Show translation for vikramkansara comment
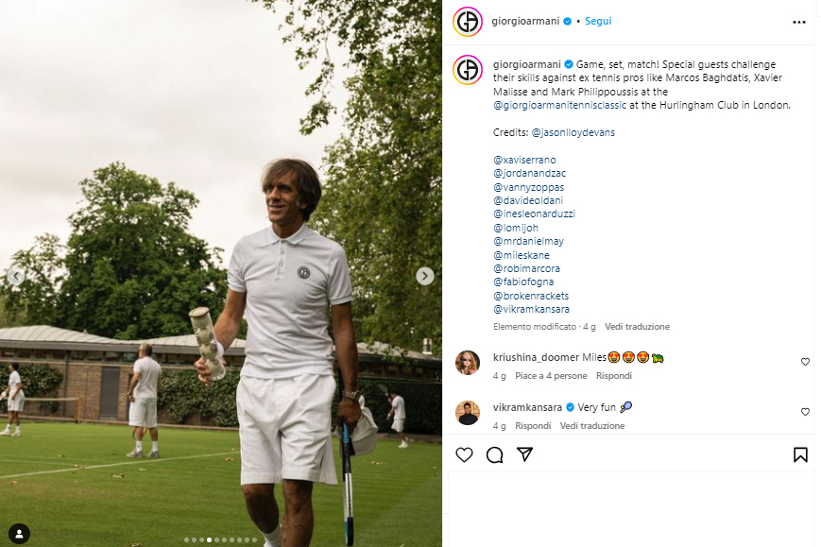Screen dimensions: 821x547 pyautogui.click(x=591, y=426)
